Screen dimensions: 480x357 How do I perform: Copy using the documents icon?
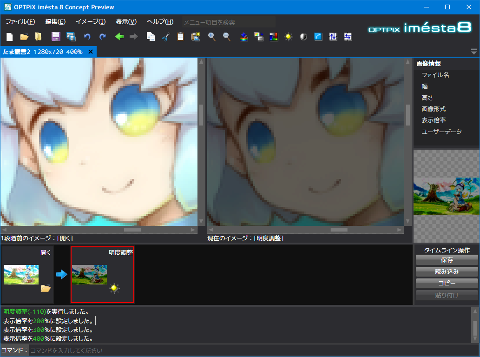tap(151, 37)
